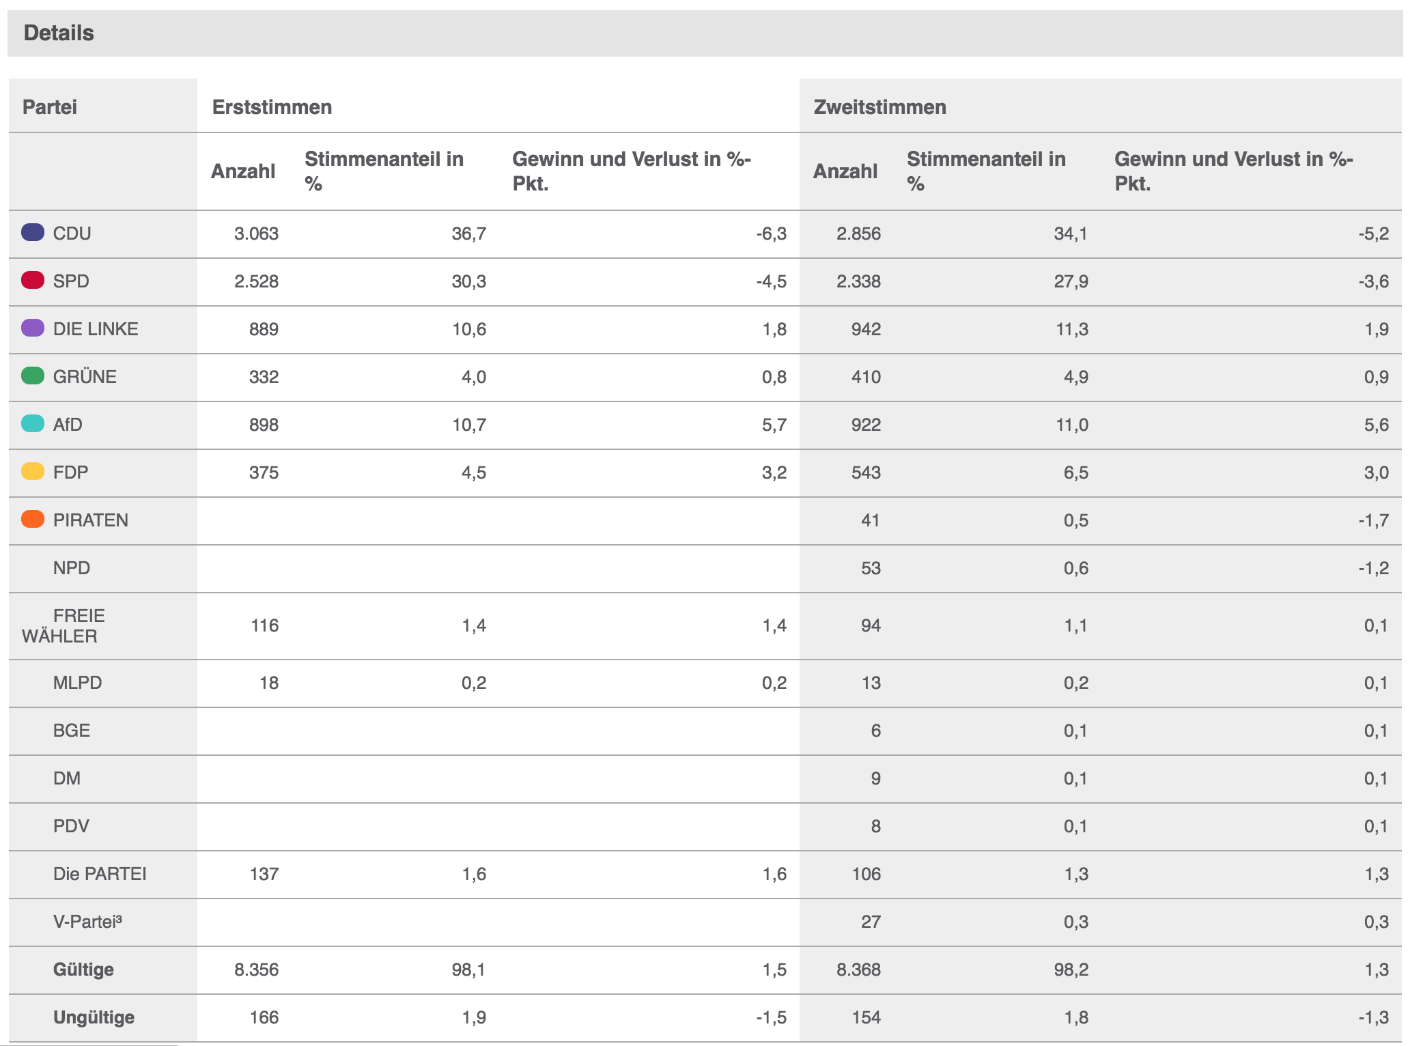Click SPD Zweitstimmen change -3,6
The image size is (1408, 1046).
tap(1374, 281)
